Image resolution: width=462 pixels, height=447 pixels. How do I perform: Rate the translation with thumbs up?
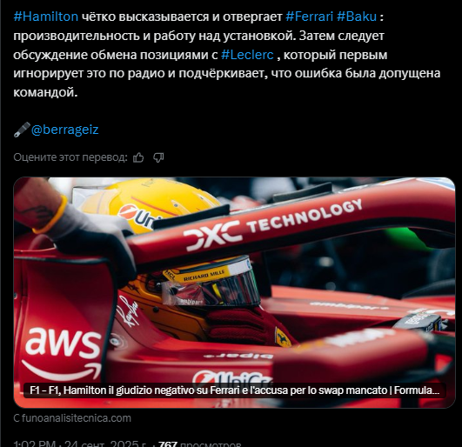point(138,157)
